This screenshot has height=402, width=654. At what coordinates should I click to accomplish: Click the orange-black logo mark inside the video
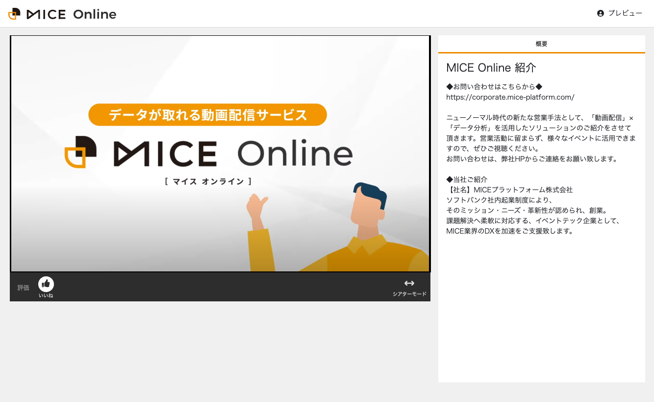(x=81, y=152)
